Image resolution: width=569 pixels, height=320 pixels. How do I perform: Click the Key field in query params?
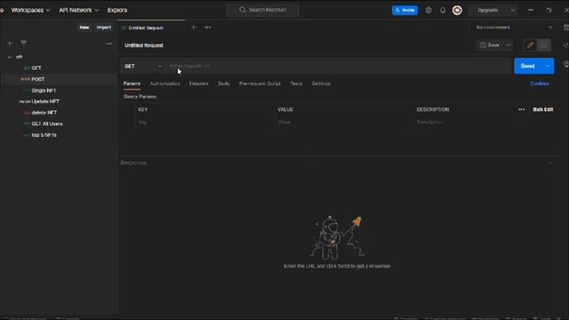coord(204,123)
